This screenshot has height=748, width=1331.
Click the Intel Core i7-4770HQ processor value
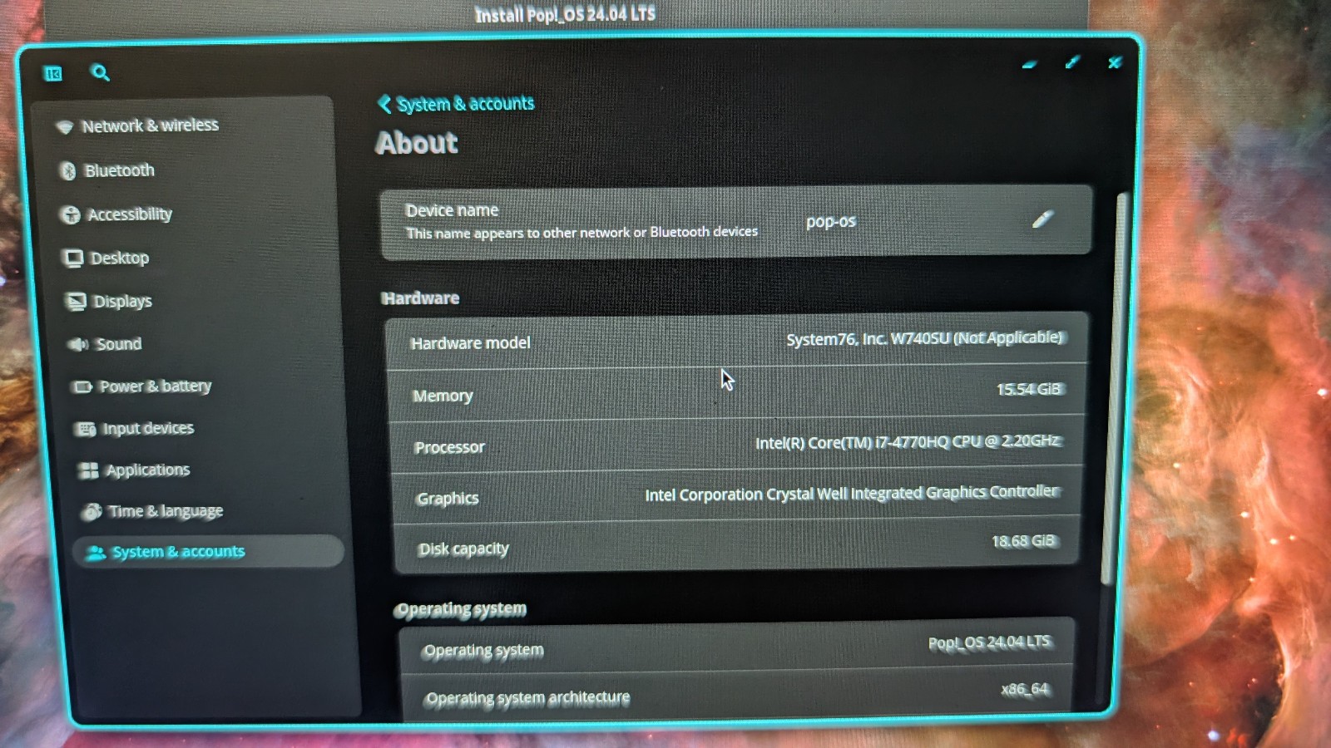click(x=908, y=441)
